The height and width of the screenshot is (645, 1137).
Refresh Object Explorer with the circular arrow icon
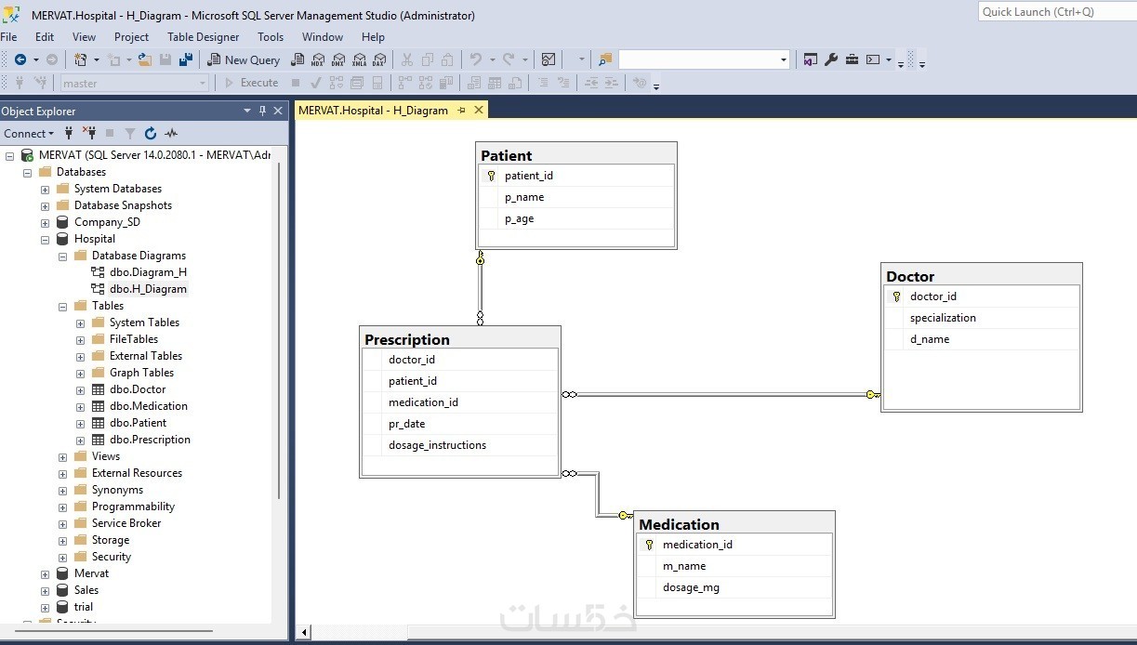(x=151, y=133)
